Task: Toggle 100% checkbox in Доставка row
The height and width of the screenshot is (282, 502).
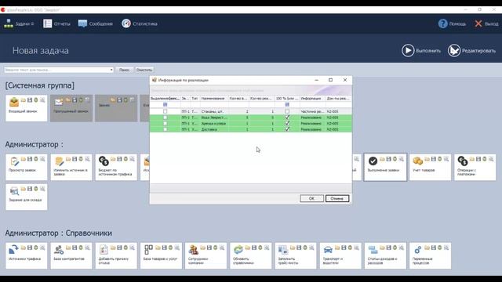Action: (x=287, y=129)
